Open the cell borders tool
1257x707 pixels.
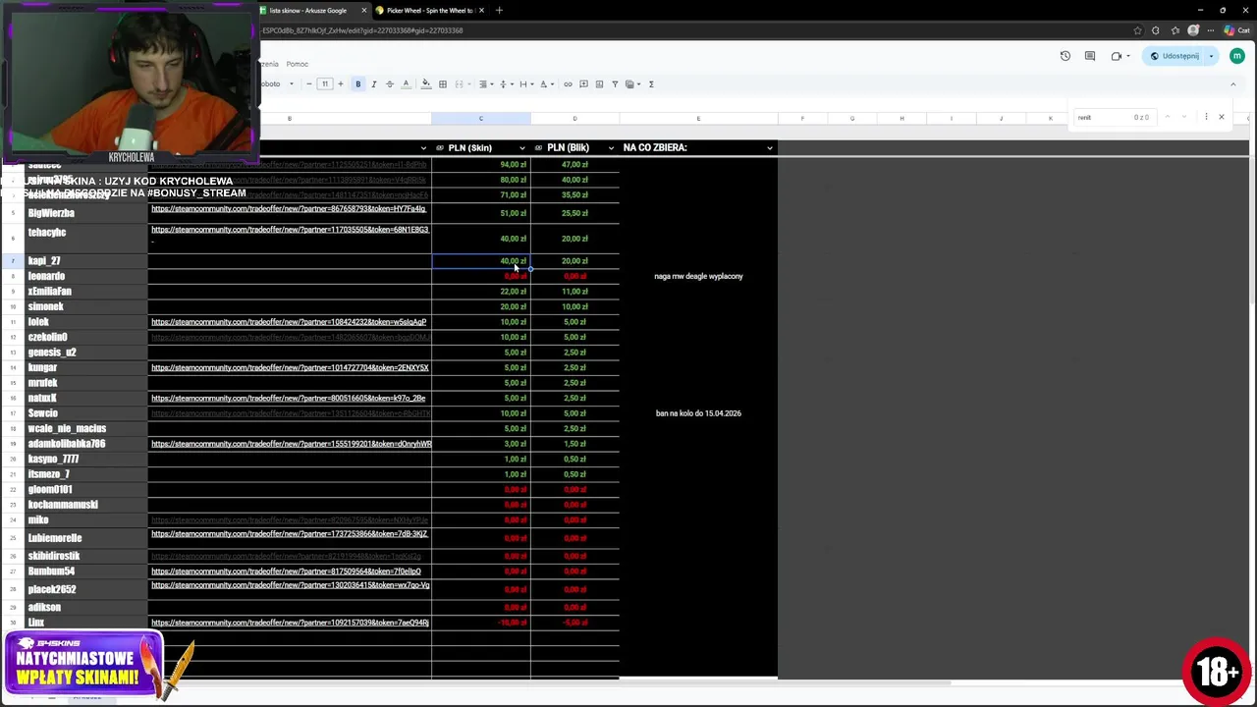(x=442, y=84)
